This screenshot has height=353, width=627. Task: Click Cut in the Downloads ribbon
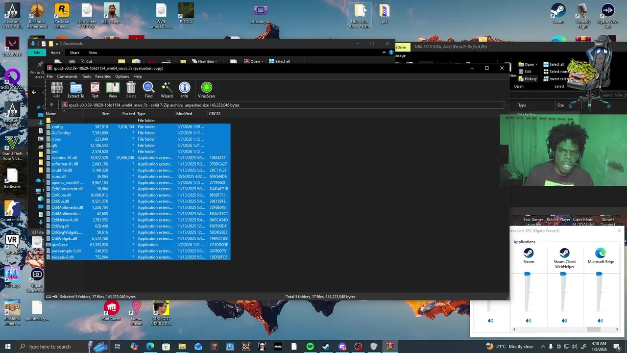coord(86,61)
